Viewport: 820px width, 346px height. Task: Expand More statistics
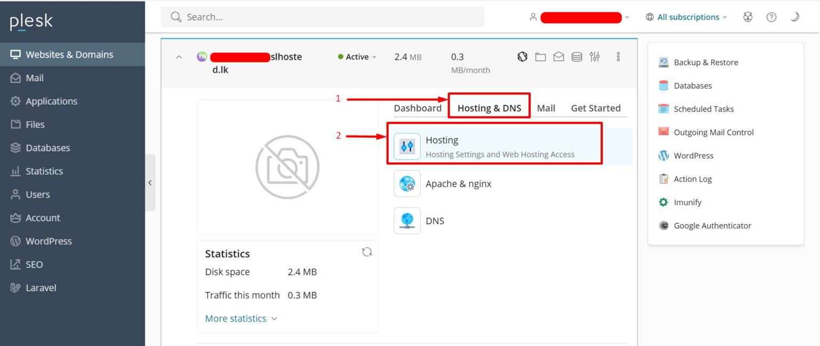(241, 318)
